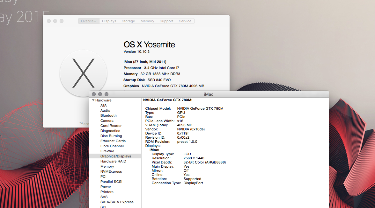Select Hardware RAID in the sidebar

tap(114, 161)
